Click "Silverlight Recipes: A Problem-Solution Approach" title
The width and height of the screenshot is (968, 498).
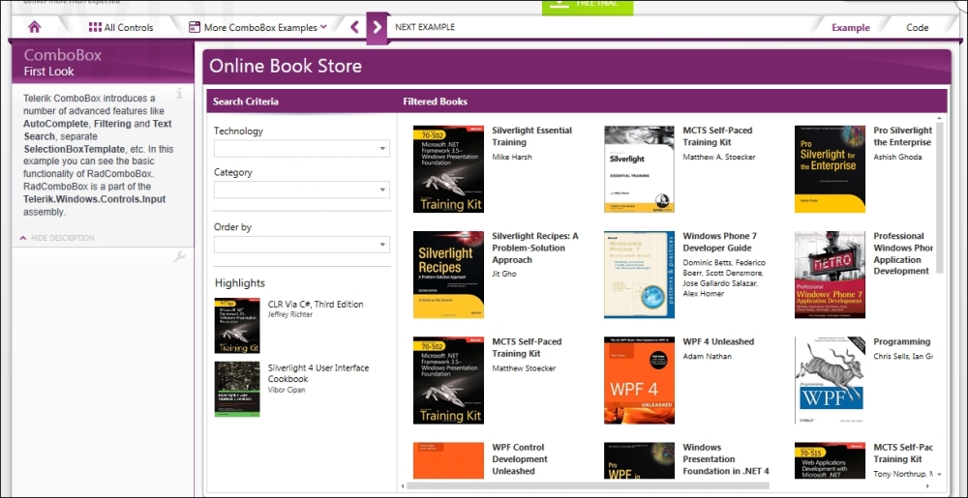coord(534,248)
